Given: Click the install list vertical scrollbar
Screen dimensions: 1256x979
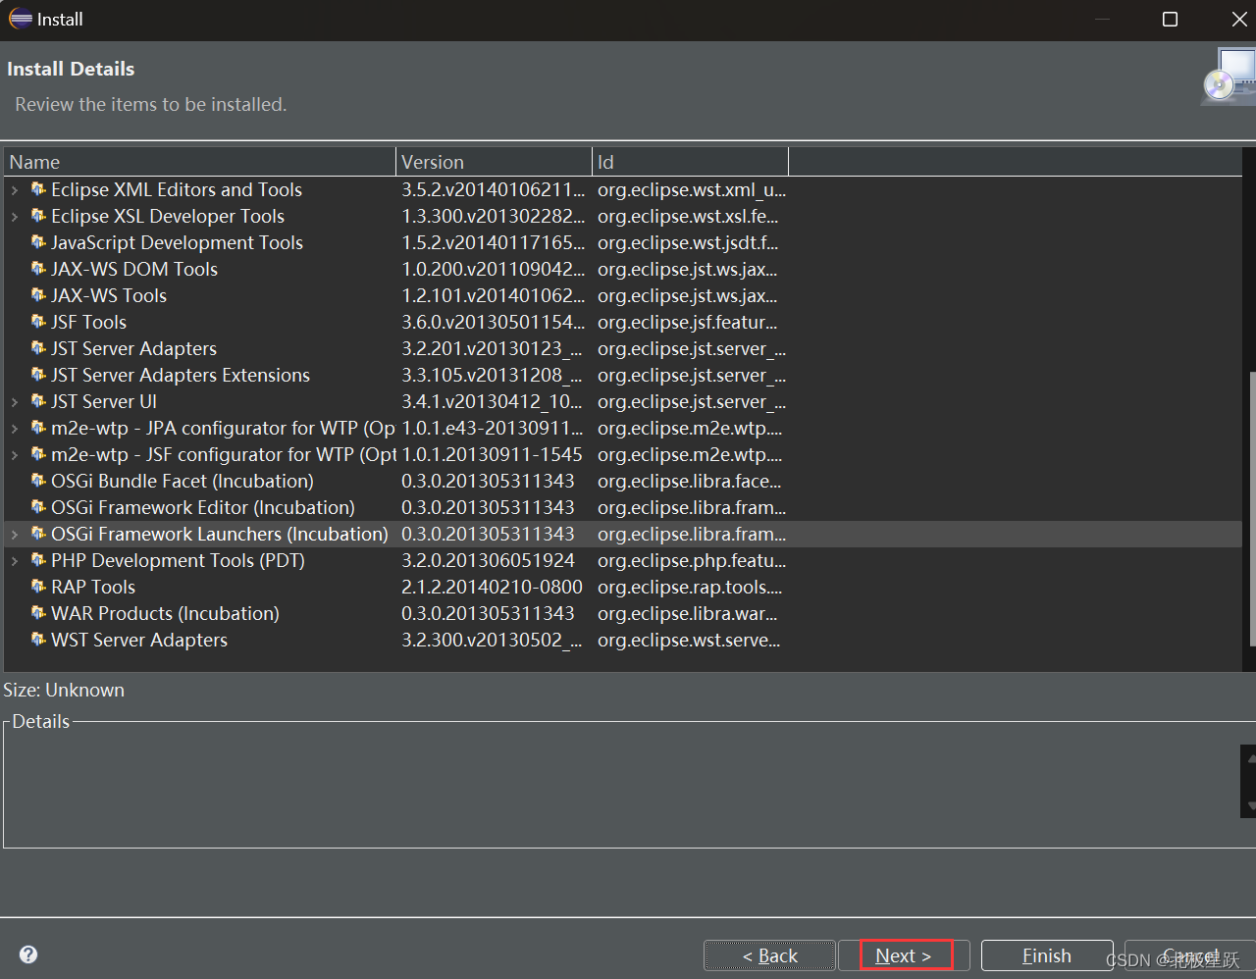Looking at the screenshot, I should (1252, 510).
